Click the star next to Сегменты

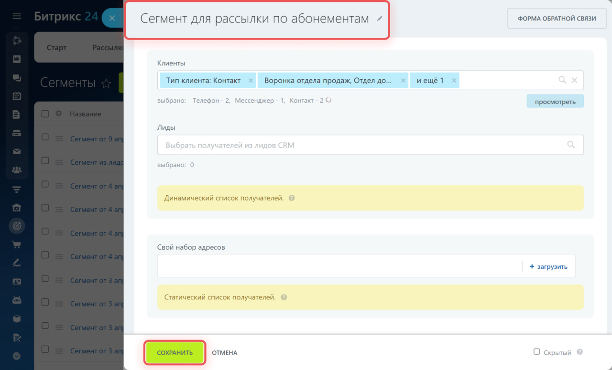[106, 84]
